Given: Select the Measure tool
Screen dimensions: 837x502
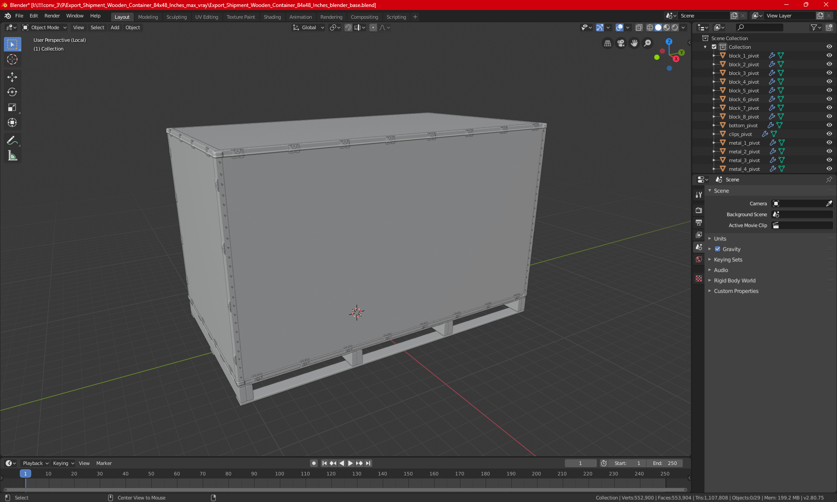Looking at the screenshot, I should tap(12, 156).
